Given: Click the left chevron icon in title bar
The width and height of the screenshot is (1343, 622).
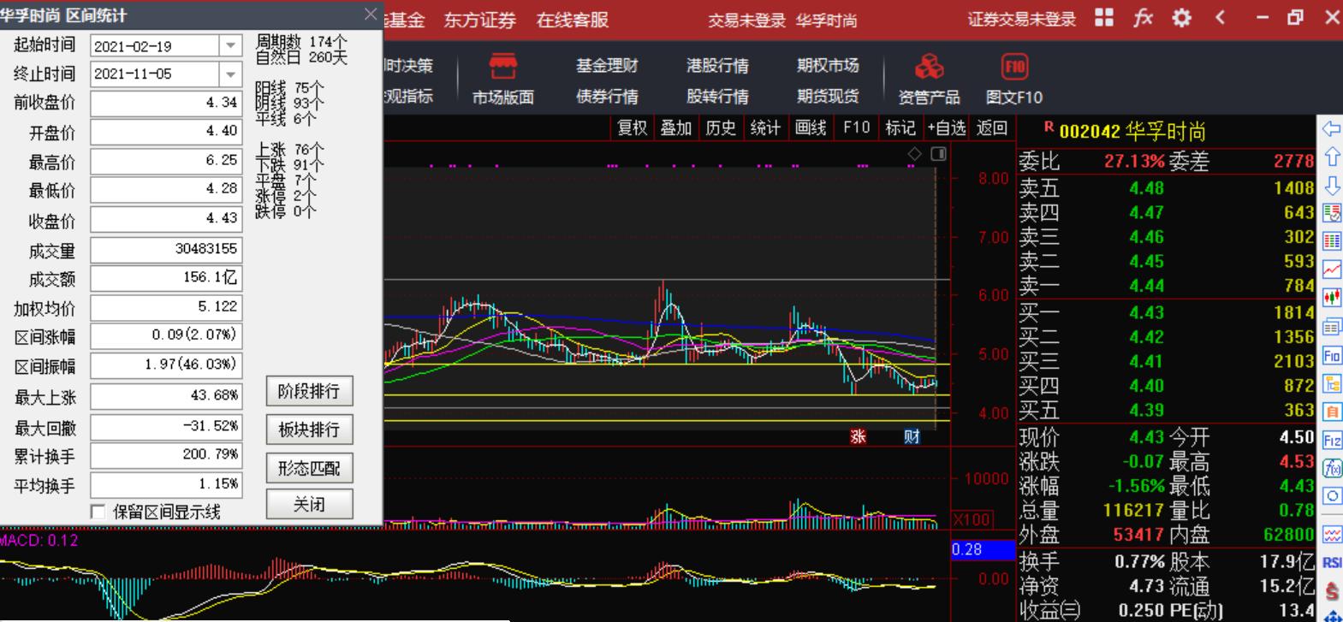Looking at the screenshot, I should point(1221,17).
